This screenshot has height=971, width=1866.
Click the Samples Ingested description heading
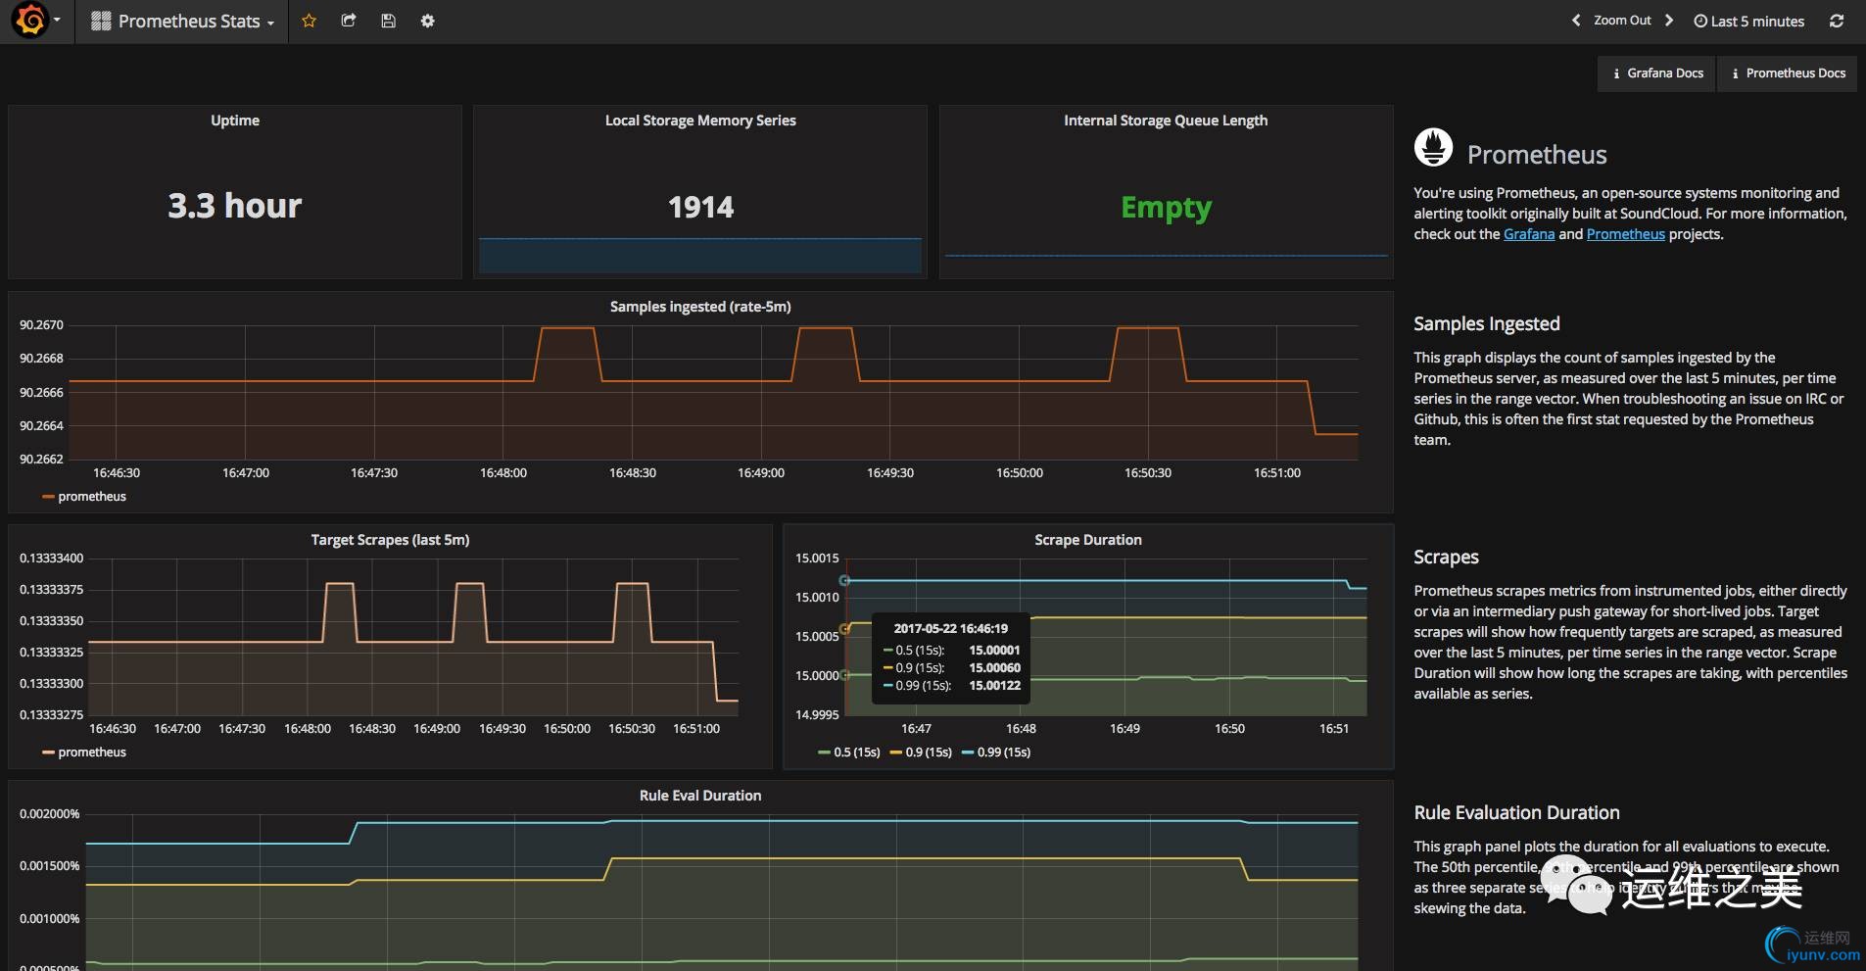click(x=1486, y=324)
